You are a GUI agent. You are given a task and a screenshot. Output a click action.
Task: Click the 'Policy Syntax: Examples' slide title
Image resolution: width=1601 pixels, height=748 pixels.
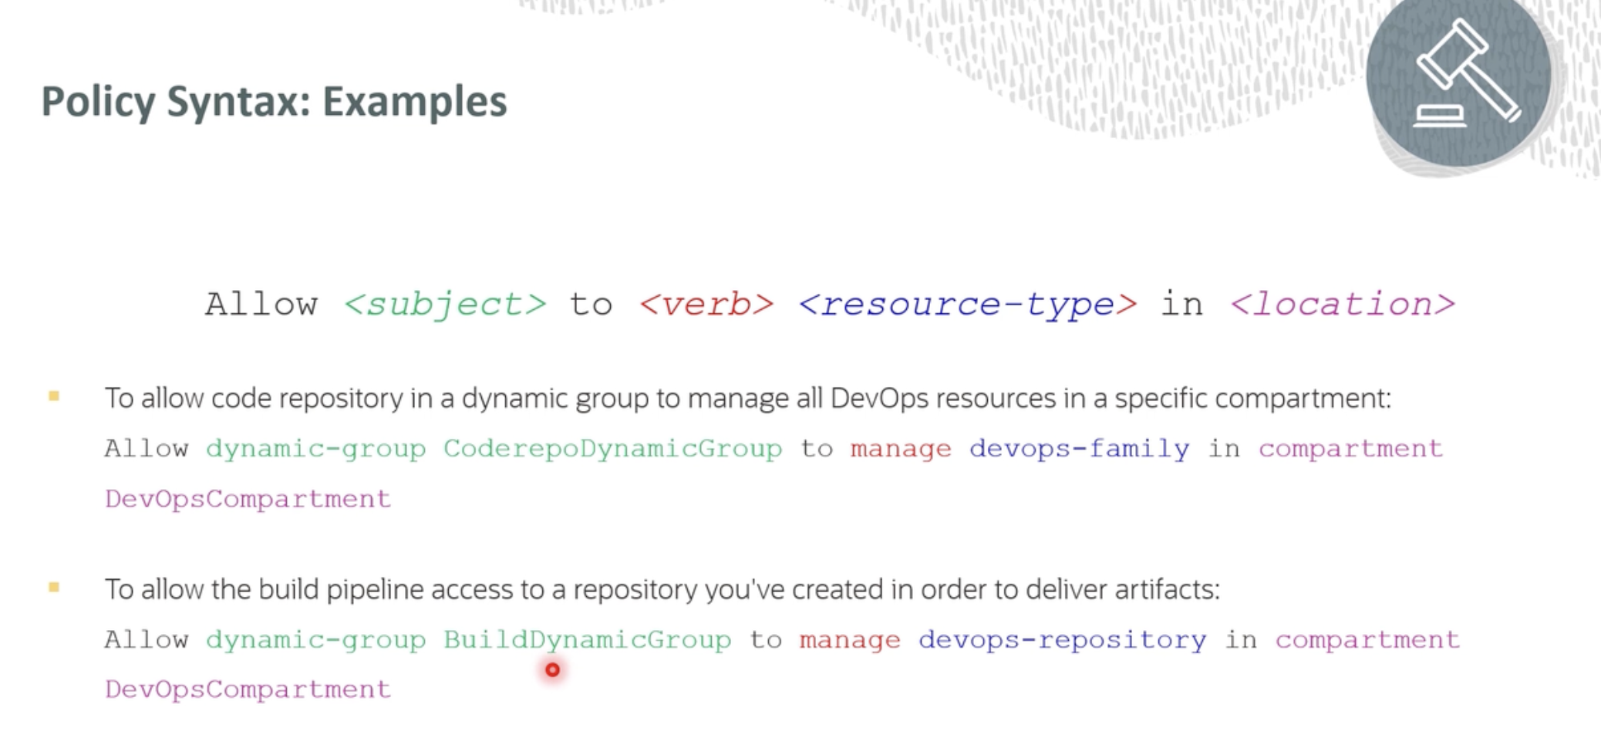click(274, 101)
